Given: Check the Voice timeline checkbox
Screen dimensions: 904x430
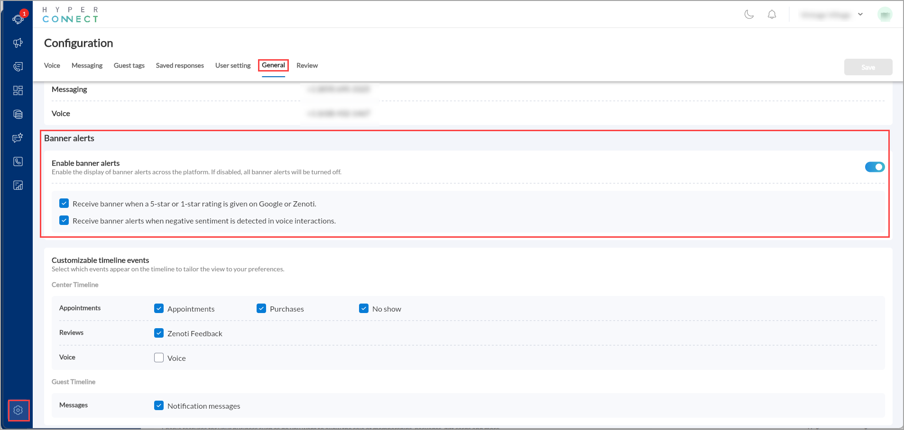Looking at the screenshot, I should coord(159,358).
